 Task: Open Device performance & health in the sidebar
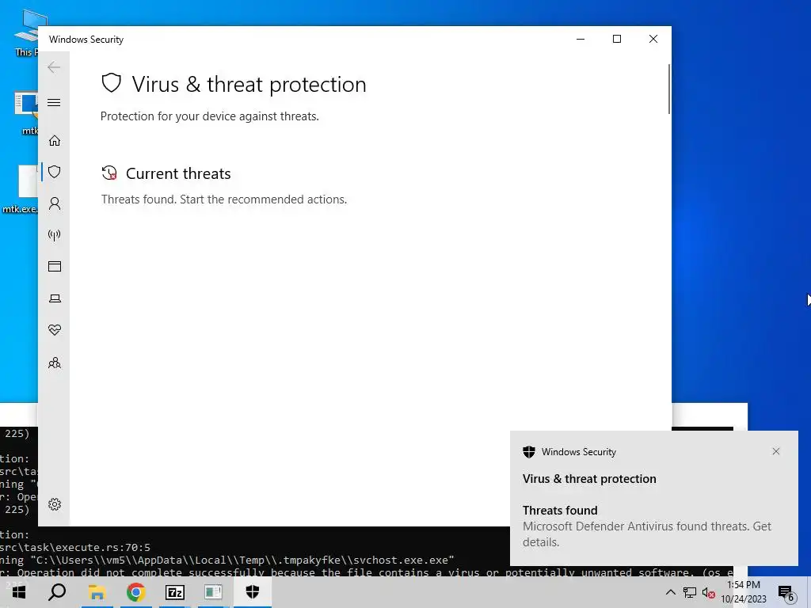[x=55, y=330]
